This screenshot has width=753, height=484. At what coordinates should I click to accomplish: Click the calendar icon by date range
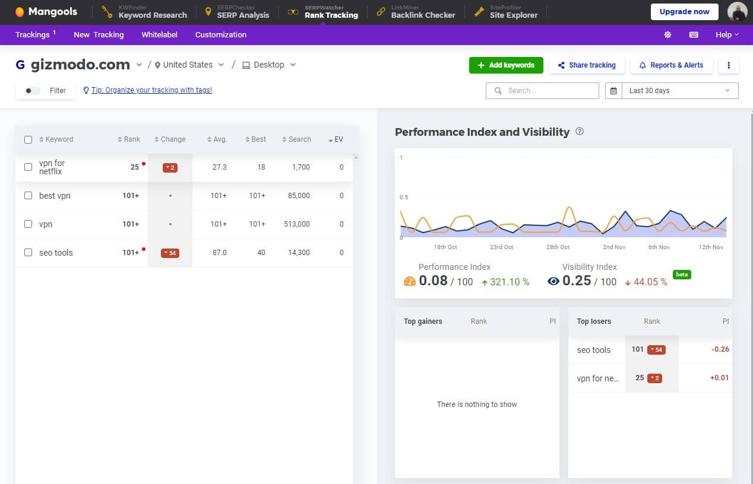coord(613,91)
